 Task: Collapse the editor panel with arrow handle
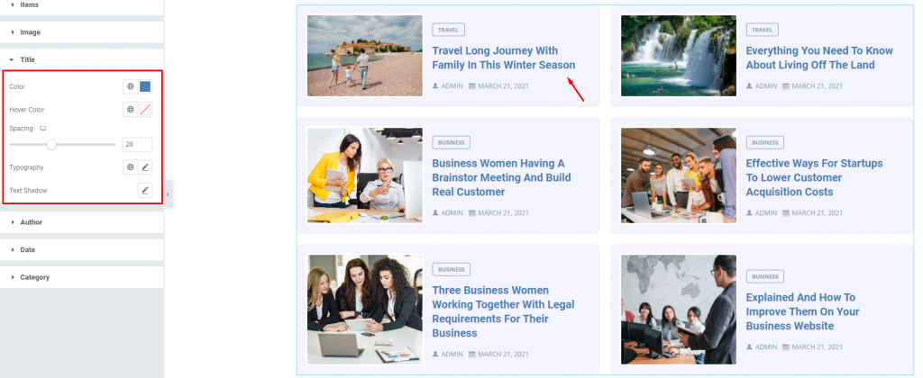pyautogui.click(x=168, y=194)
